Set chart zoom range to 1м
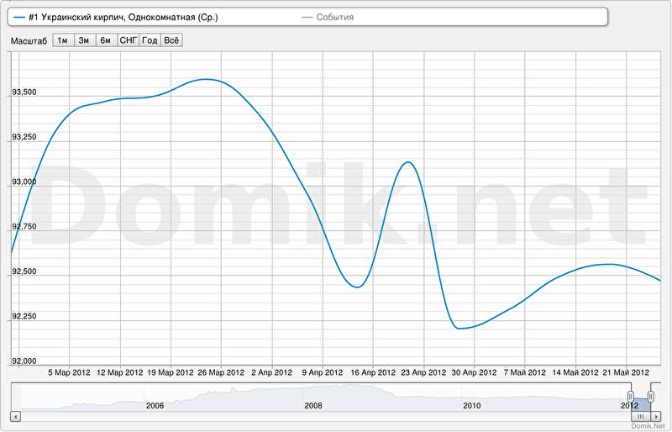Image resolution: width=672 pixels, height=432 pixels. click(x=62, y=40)
